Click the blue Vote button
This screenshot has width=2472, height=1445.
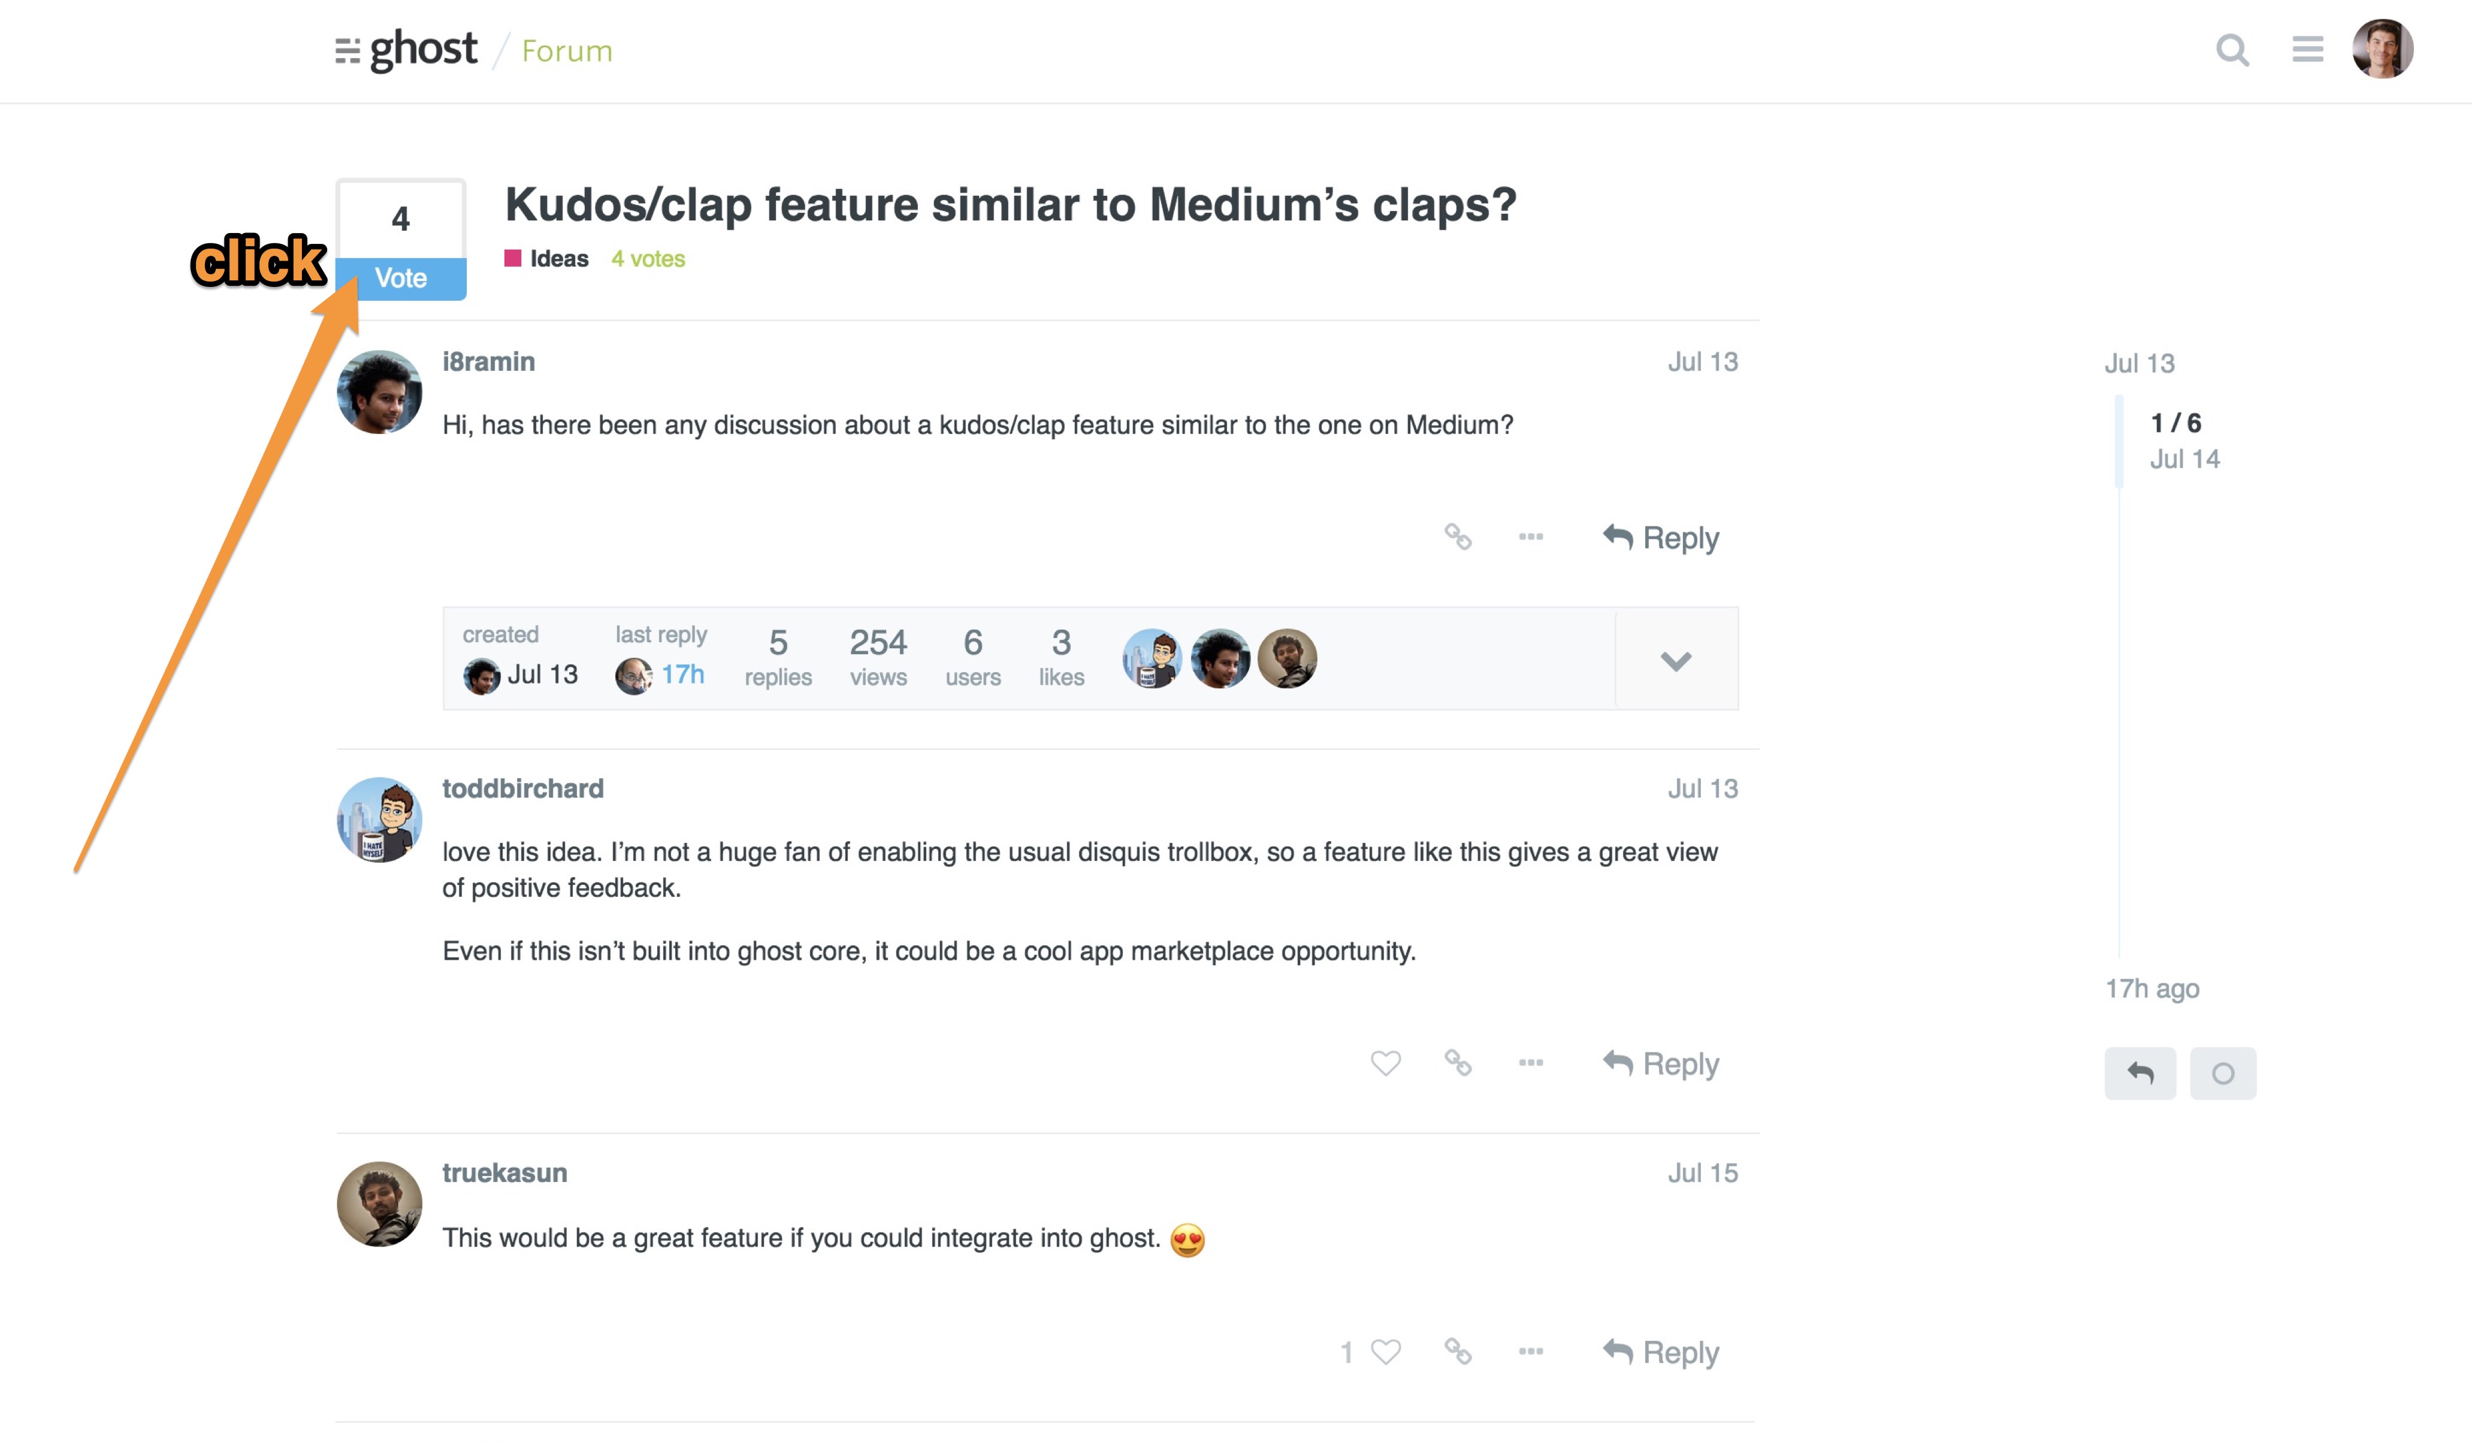click(401, 279)
